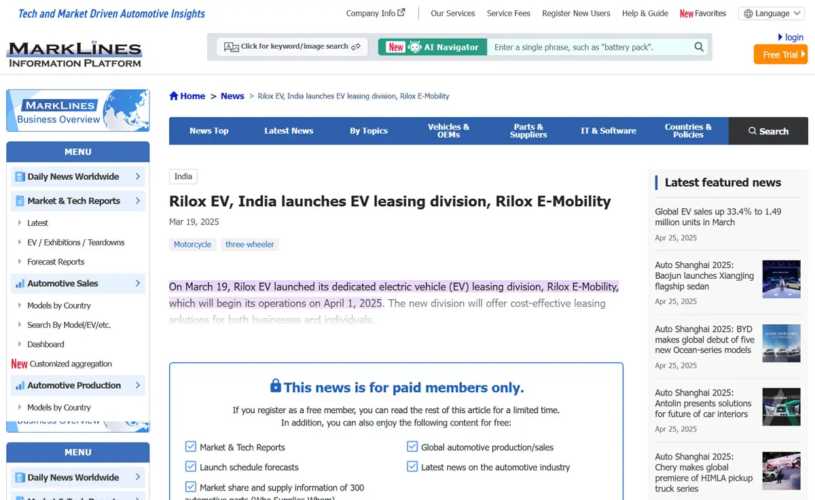Viewport: 815px width, 500px height.
Task: Open the Antolin car interiors thumbnail
Action: tap(782, 407)
